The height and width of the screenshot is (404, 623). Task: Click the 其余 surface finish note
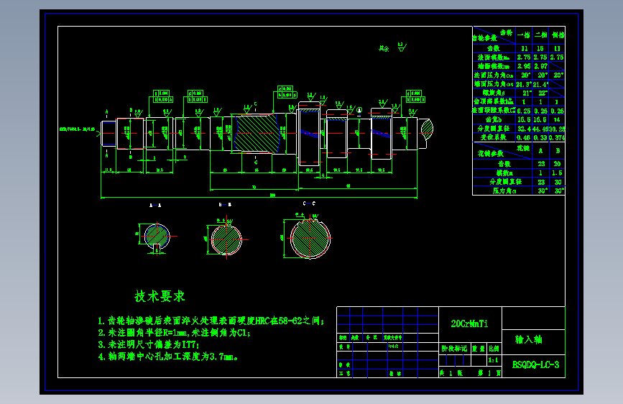point(384,48)
